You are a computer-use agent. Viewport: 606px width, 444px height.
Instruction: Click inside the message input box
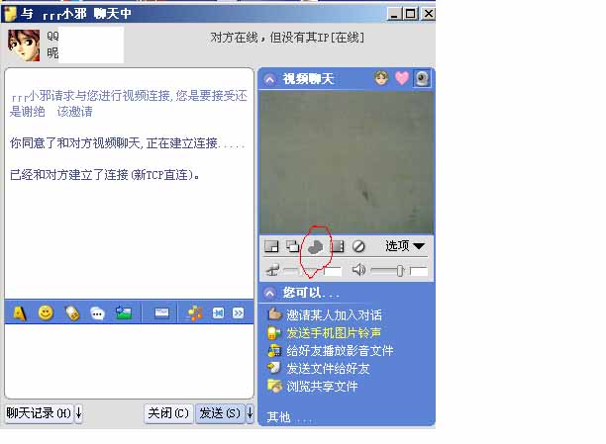point(129,361)
